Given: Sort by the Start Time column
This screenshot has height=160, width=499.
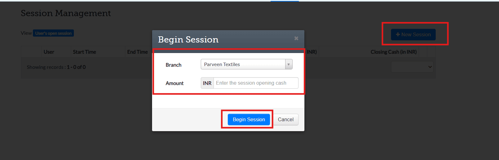Looking at the screenshot, I should click(84, 52).
